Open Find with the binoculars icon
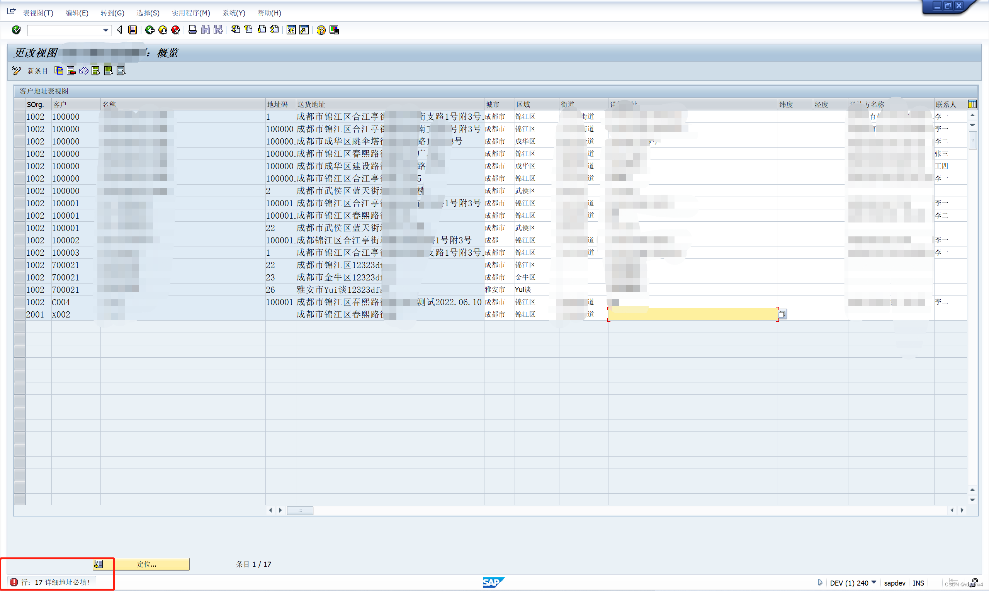989x591 pixels. coord(206,30)
